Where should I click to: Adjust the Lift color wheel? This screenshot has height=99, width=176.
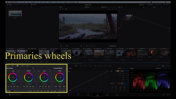click(13, 77)
